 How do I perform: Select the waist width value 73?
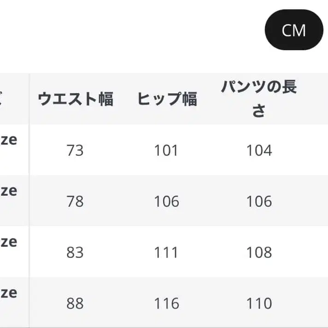pyautogui.click(x=75, y=151)
